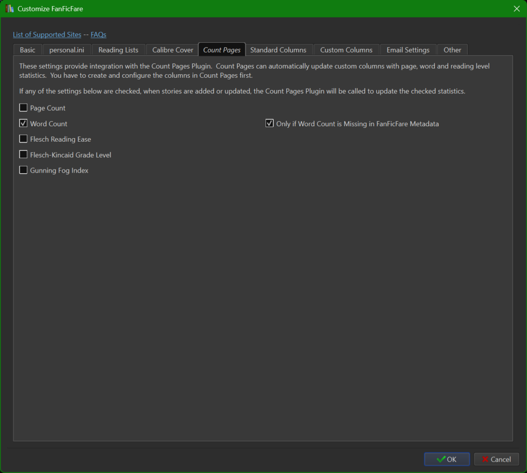Enable Flesch Reading Ease statistics

point(23,139)
